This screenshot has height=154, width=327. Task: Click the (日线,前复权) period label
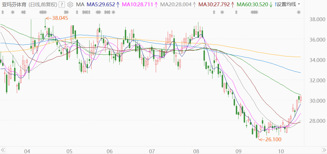tap(43, 4)
